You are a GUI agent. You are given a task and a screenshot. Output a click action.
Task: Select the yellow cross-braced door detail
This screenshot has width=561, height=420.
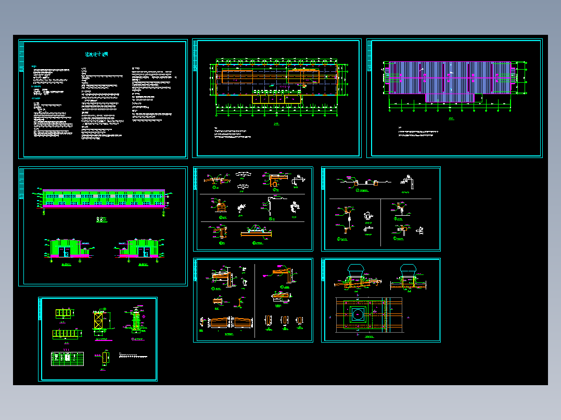point(99,320)
